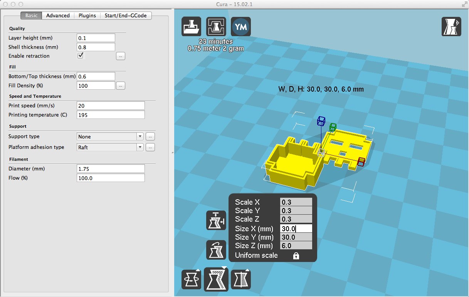Viewport: 469px width, 297px height.
Task: Select the Scale tool icon
Action: (x=216, y=280)
